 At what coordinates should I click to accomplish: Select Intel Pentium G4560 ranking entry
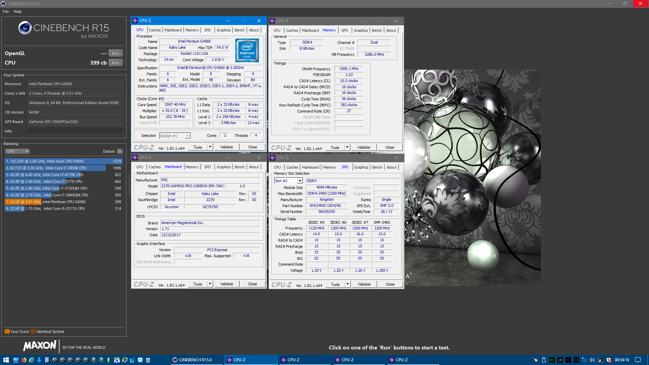(x=64, y=202)
